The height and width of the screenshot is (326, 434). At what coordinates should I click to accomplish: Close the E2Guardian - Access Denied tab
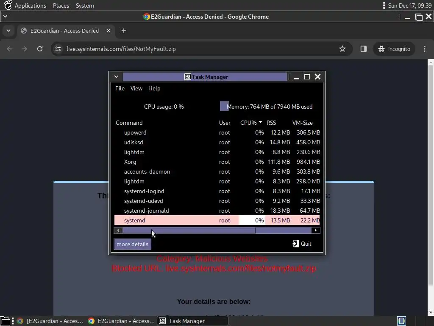click(108, 31)
